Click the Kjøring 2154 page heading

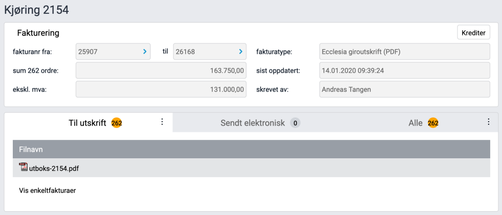pos(36,10)
